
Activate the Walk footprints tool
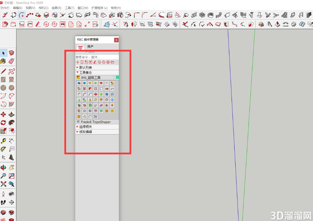pyautogui.click(x=3, y=202)
